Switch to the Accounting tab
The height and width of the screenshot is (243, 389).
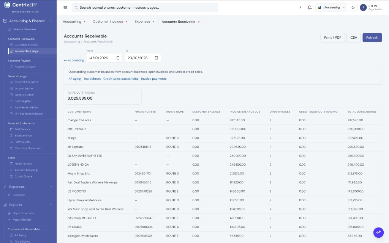tap(72, 22)
